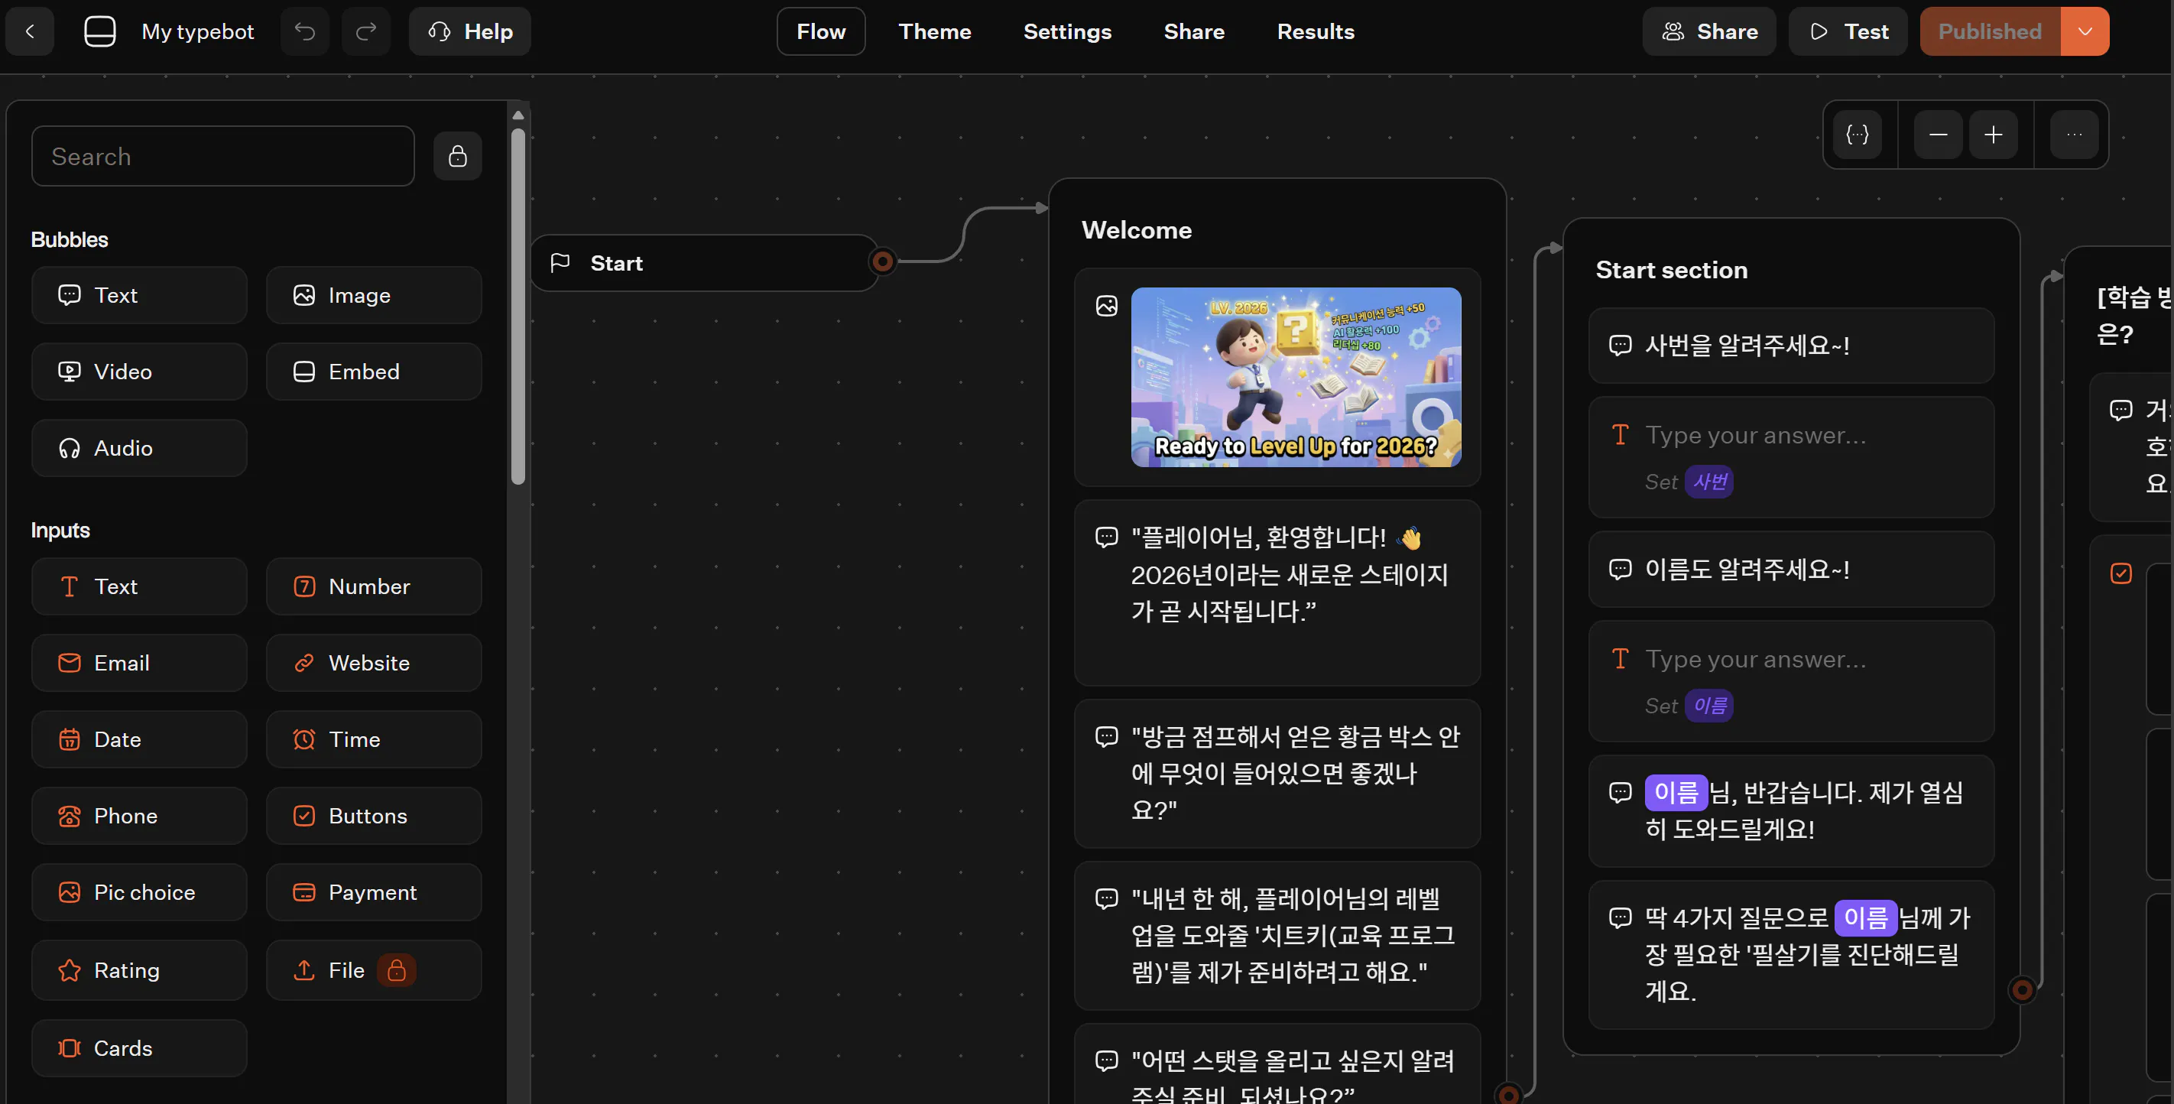Image resolution: width=2174 pixels, height=1104 pixels.
Task: Click the Share collaborators button with people icon
Action: 1709,31
